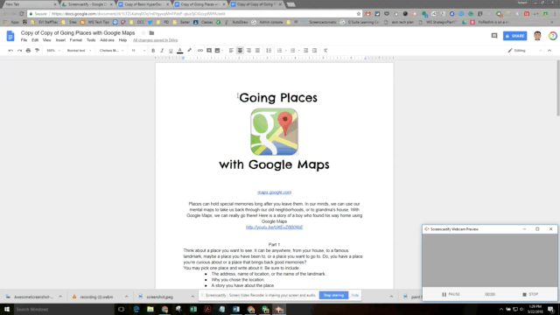Open the font size dropdown
Screen dimensions: 560x315
(x=138, y=51)
